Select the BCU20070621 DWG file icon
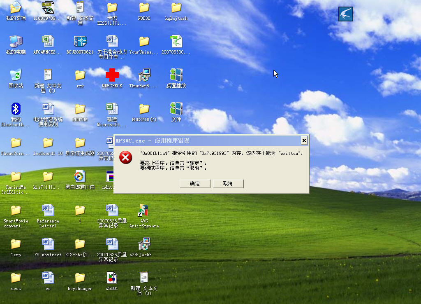The image size is (421, 304). tap(80, 44)
